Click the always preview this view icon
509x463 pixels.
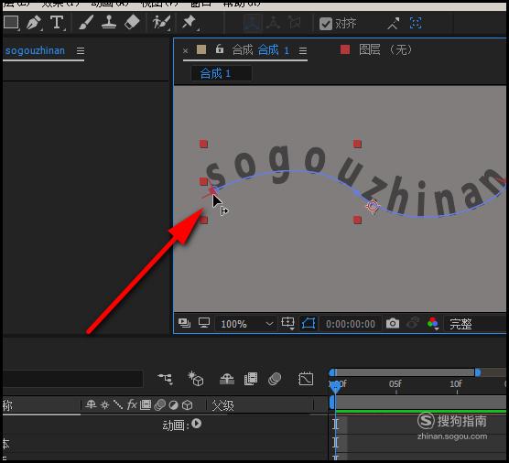coord(184,323)
